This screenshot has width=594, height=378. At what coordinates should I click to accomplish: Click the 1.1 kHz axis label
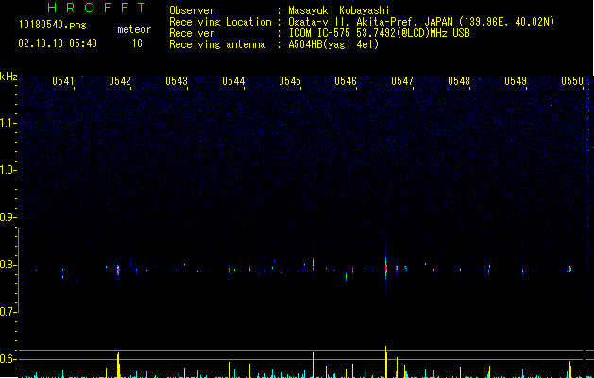coord(8,123)
